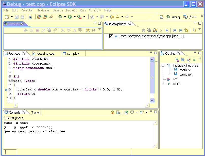Click Step Over icon in Debug view
This screenshot has width=205, height=156.
click(69, 30)
